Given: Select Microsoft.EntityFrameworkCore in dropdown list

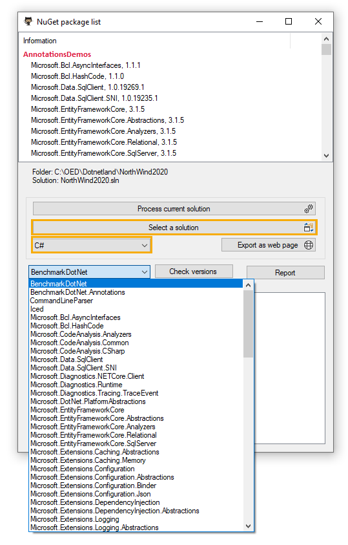Looking at the screenshot, I should pyautogui.click(x=136, y=410).
